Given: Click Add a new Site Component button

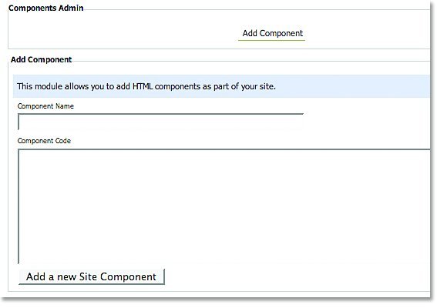Looking at the screenshot, I should pos(92,276).
